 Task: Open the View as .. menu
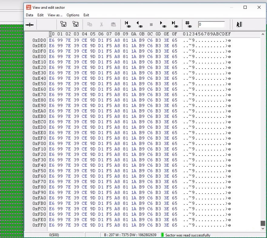coord(55,15)
